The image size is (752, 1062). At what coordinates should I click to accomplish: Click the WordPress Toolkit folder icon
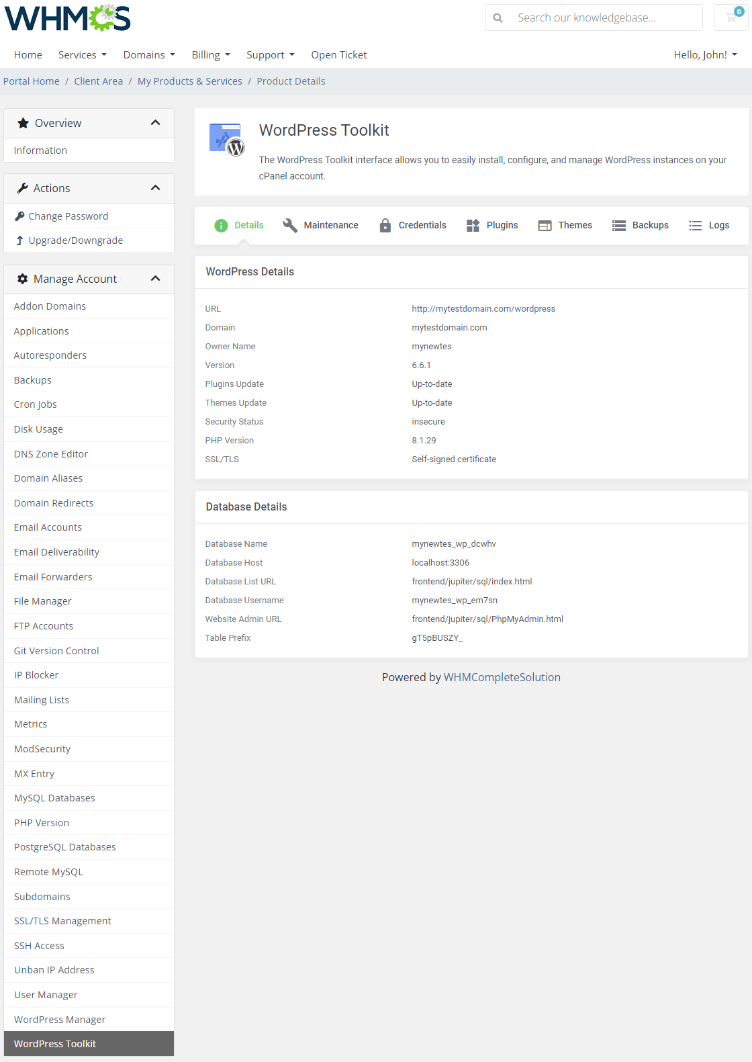tap(226, 139)
